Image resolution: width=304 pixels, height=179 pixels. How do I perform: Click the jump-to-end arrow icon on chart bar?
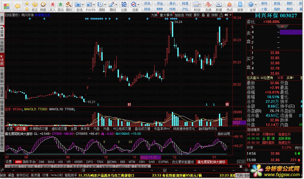coord(226,15)
